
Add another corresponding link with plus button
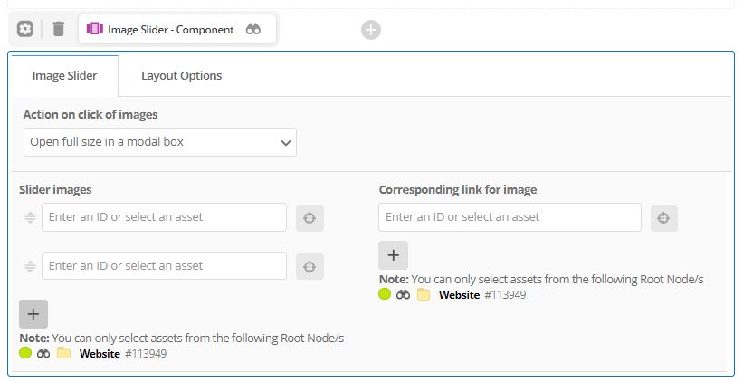click(x=394, y=255)
